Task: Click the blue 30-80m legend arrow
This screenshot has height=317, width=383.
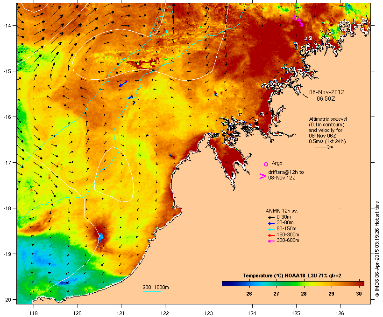Action: [271, 223]
